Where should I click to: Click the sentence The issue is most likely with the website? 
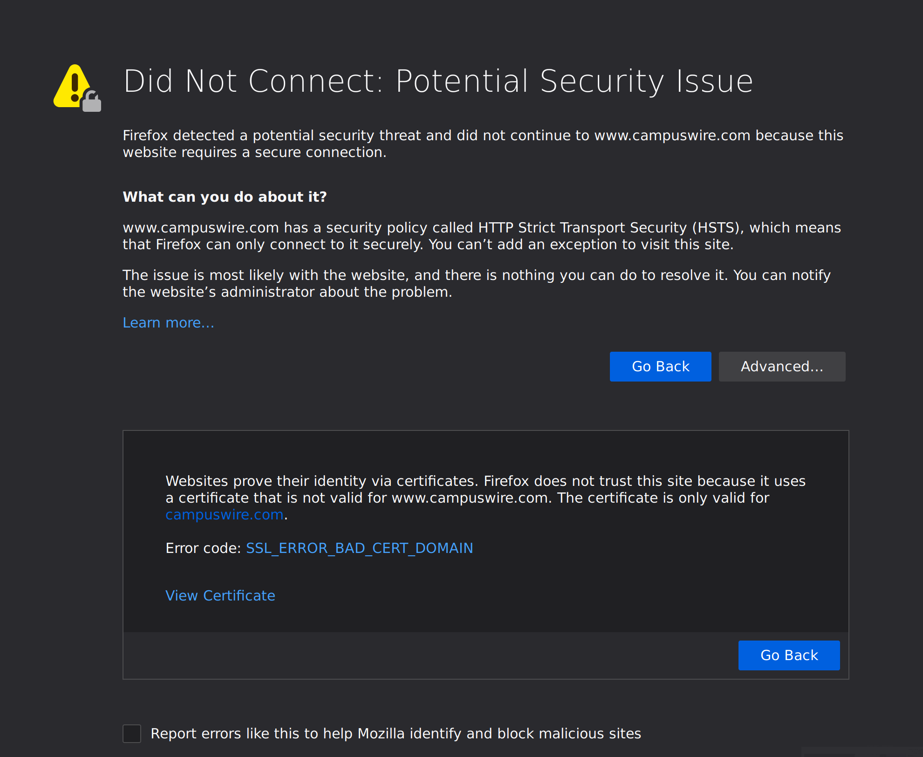pyautogui.click(x=476, y=283)
